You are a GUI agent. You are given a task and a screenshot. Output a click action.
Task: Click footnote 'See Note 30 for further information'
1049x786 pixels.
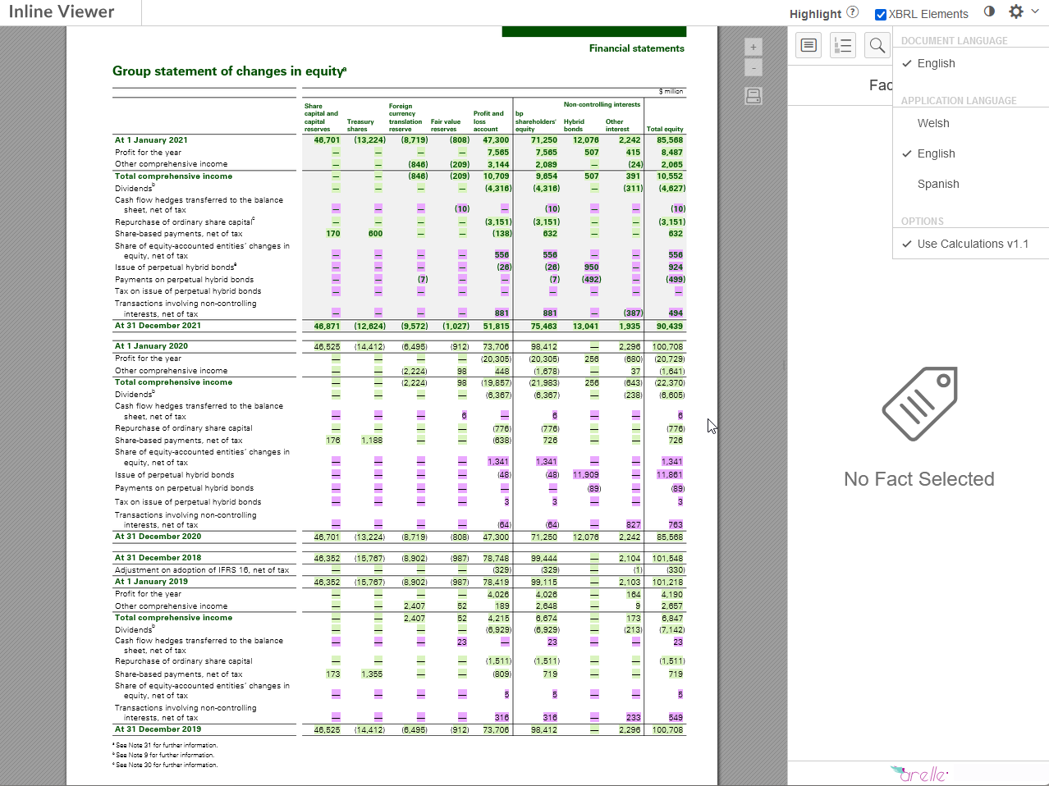pos(165,765)
